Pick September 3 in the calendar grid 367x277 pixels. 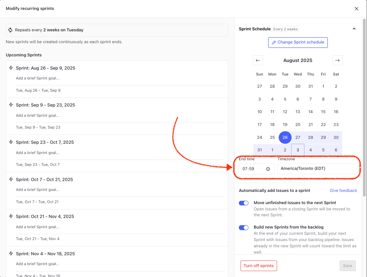coord(298,150)
